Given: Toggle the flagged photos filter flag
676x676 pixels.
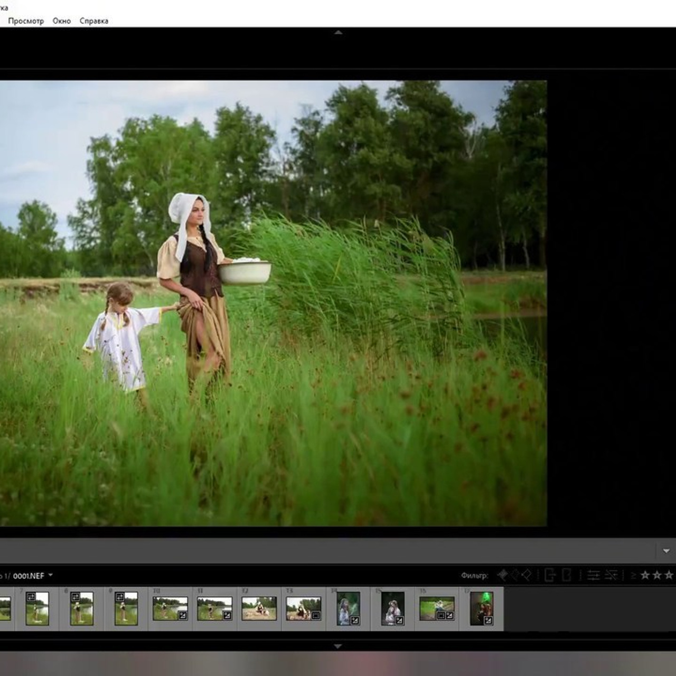Looking at the screenshot, I should (502, 575).
